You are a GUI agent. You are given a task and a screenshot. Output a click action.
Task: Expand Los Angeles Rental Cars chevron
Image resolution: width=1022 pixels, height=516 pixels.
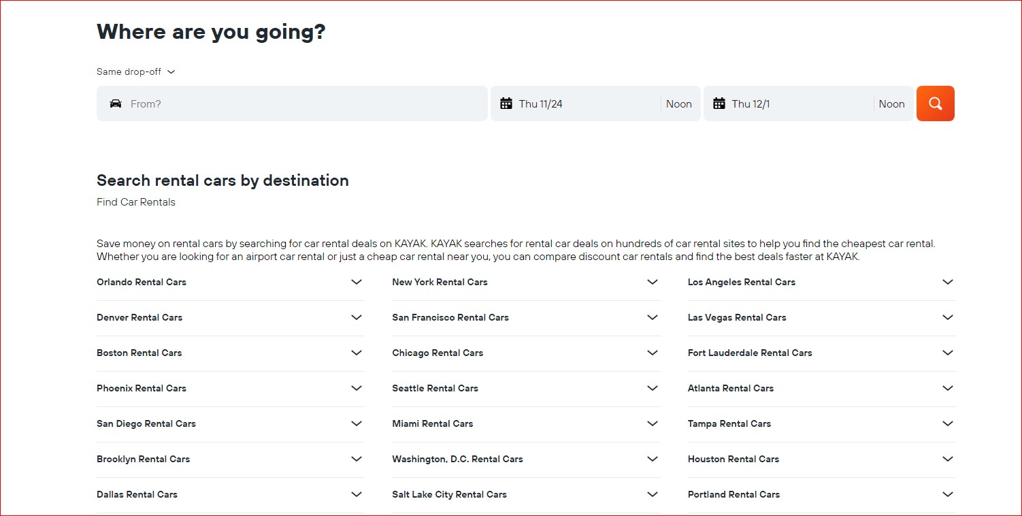pyautogui.click(x=948, y=282)
